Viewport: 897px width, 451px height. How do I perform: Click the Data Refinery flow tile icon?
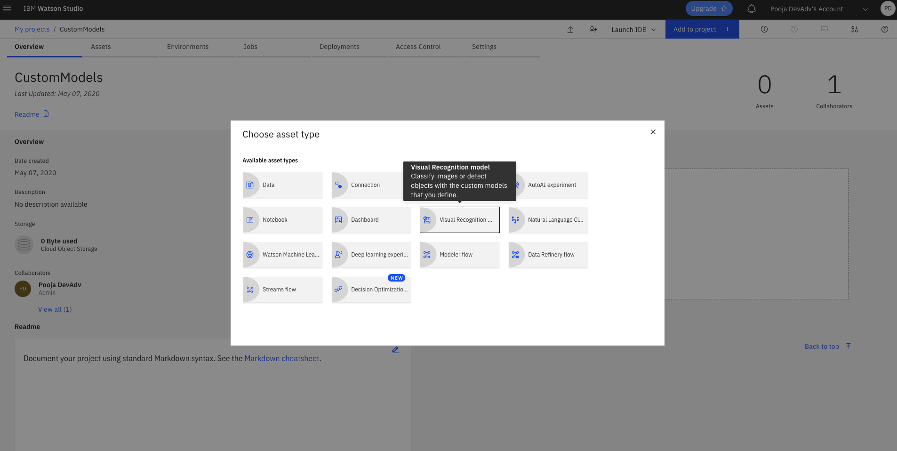pos(515,255)
